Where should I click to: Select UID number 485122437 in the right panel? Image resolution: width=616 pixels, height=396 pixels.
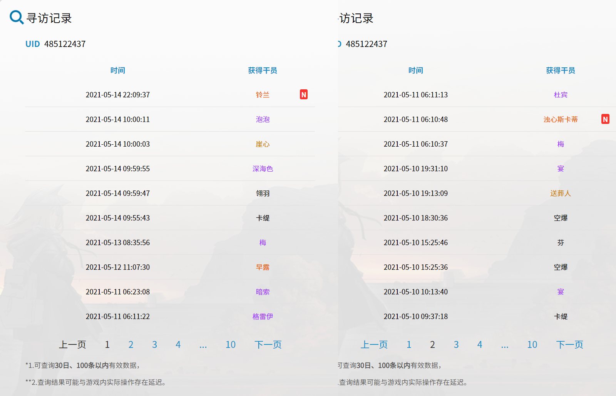click(367, 44)
